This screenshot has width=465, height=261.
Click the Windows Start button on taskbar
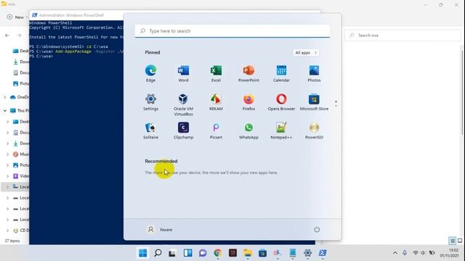[142, 253]
